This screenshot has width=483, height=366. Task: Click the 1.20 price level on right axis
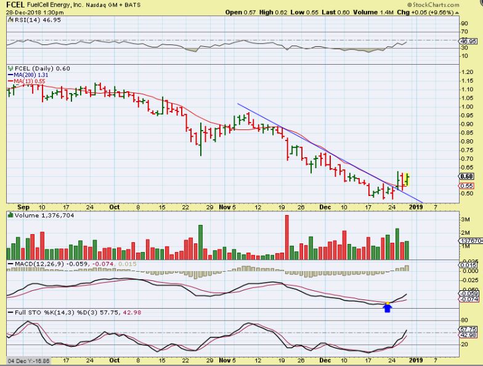468,71
